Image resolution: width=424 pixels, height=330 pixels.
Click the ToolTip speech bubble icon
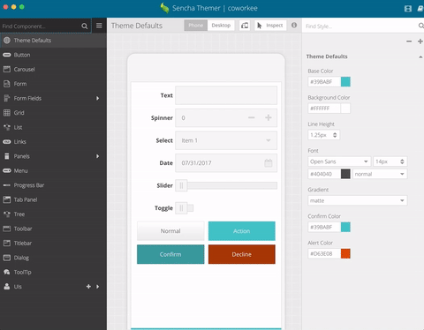point(7,272)
